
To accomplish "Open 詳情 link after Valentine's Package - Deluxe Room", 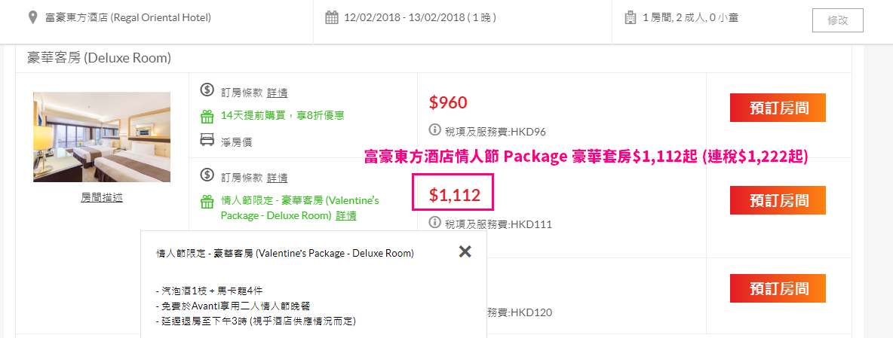I will [346, 216].
